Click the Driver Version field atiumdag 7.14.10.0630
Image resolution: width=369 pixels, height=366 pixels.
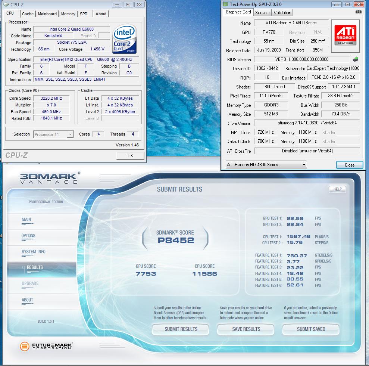pos(307,123)
